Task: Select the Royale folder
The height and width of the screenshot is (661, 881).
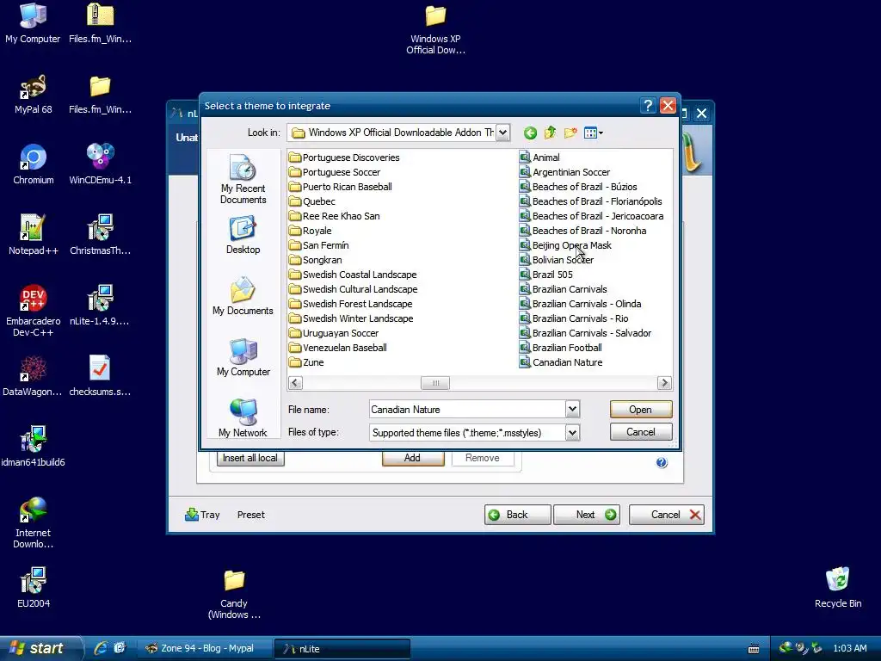Action: [x=310, y=231]
